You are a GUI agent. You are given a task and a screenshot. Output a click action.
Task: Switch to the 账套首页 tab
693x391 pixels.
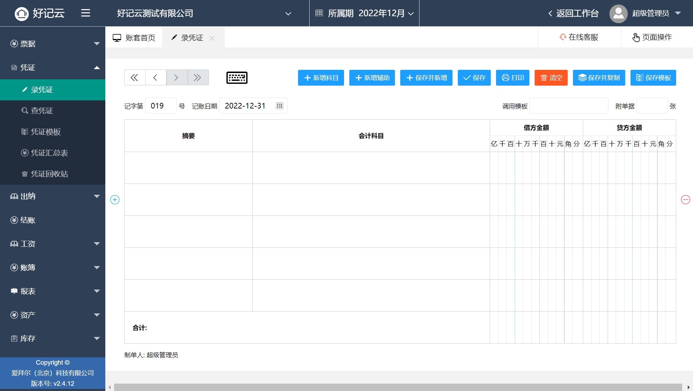[x=134, y=38]
